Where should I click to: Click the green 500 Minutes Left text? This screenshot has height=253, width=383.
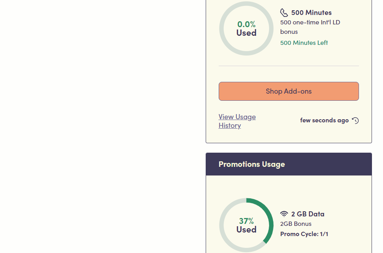[304, 42]
